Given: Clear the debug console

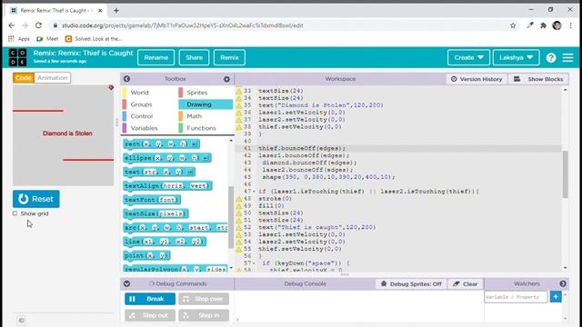Looking at the screenshot, I should (x=466, y=284).
